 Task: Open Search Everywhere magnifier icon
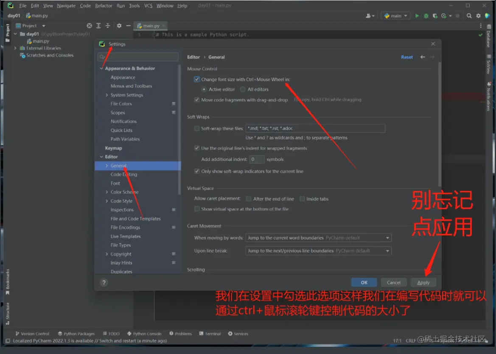tap(469, 16)
